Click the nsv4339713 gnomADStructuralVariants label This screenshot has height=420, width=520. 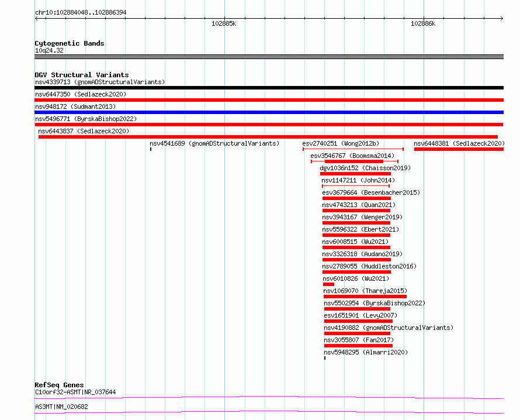point(100,82)
